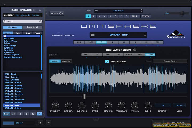The image size is (192, 128).
Task: Click the Patch Browser lock icon
Action: [40, 10]
